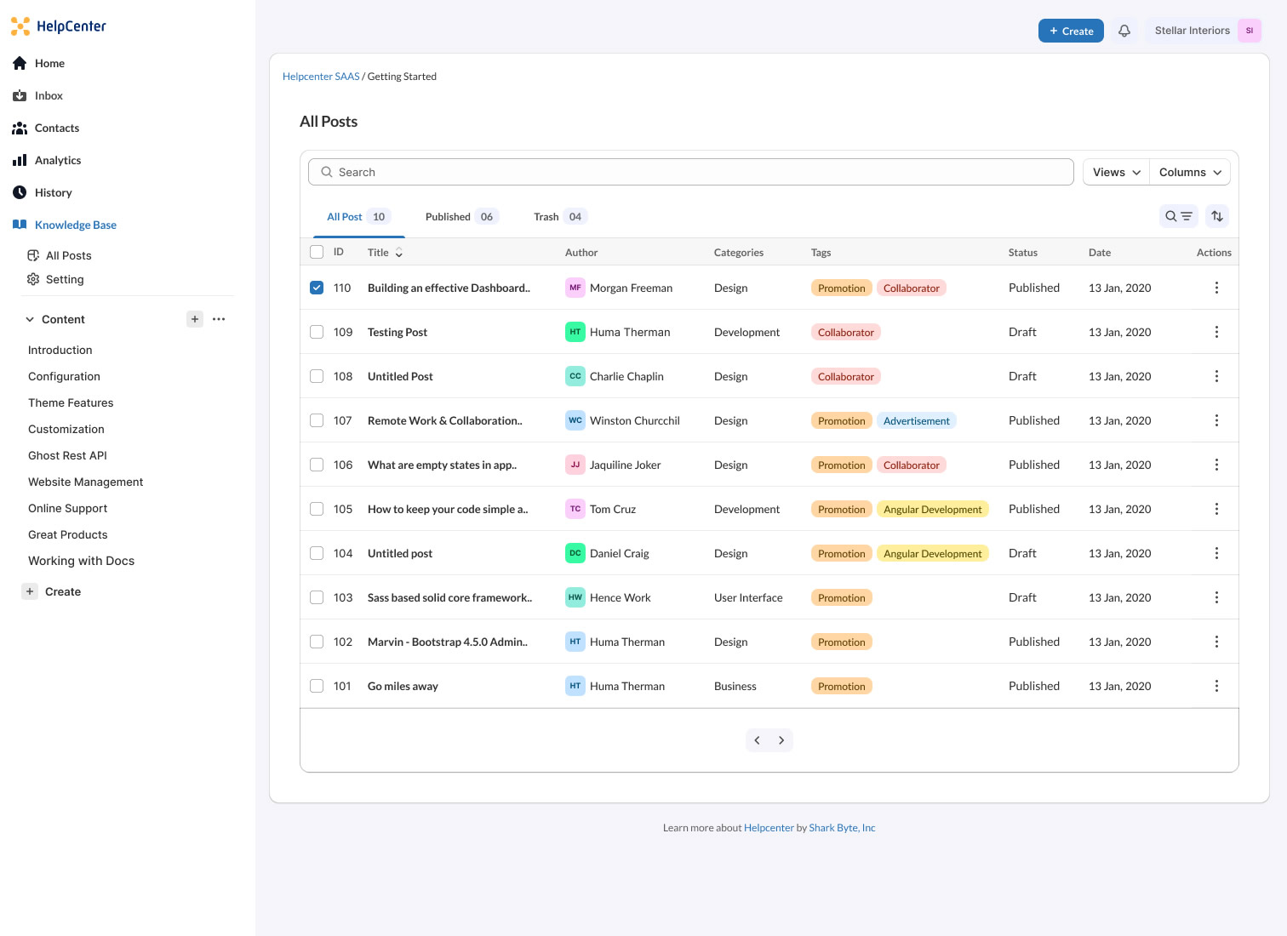The height and width of the screenshot is (936, 1287).
Task: Open actions menu for post 110
Action: (1215, 288)
